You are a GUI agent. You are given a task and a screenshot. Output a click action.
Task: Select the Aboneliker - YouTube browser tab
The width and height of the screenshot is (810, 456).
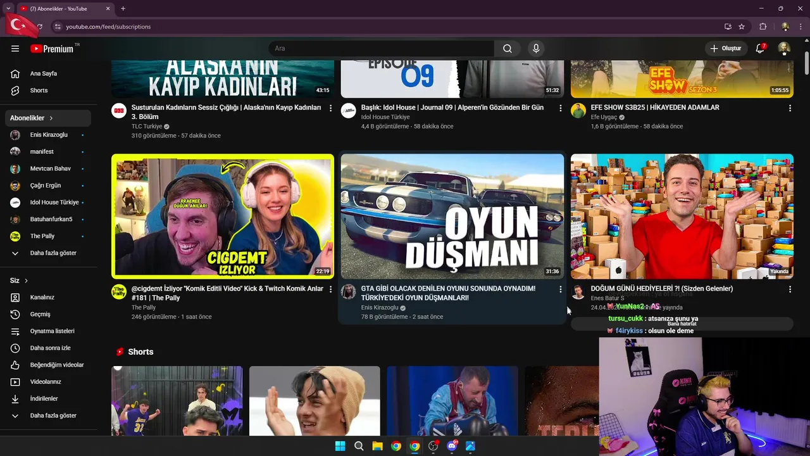coord(65,9)
